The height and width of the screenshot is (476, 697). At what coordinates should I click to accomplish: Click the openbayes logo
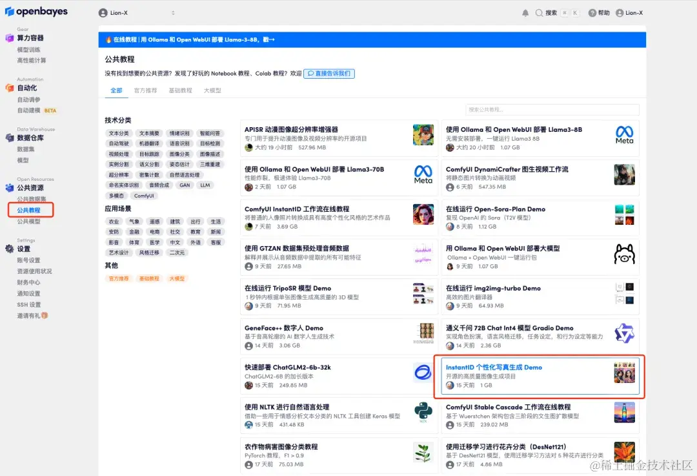[x=36, y=12]
